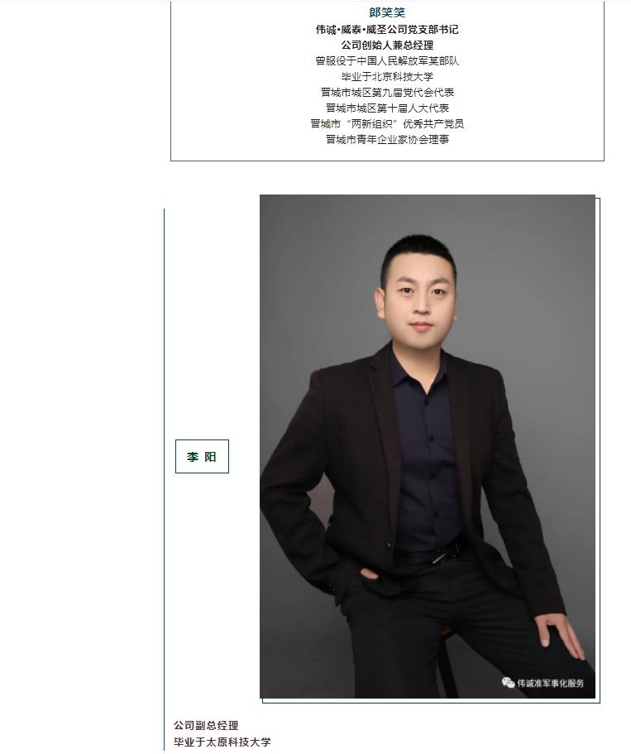Click the blazer button in the portrait
The width and height of the screenshot is (631, 754).
point(389,545)
